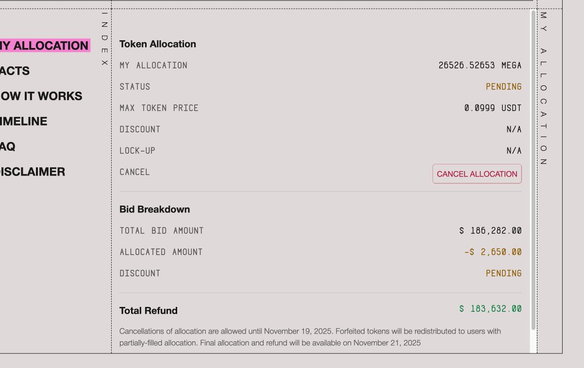584x368 pixels.
Task: Click the allocation panel vertical scrollbar
Action: 533,170
